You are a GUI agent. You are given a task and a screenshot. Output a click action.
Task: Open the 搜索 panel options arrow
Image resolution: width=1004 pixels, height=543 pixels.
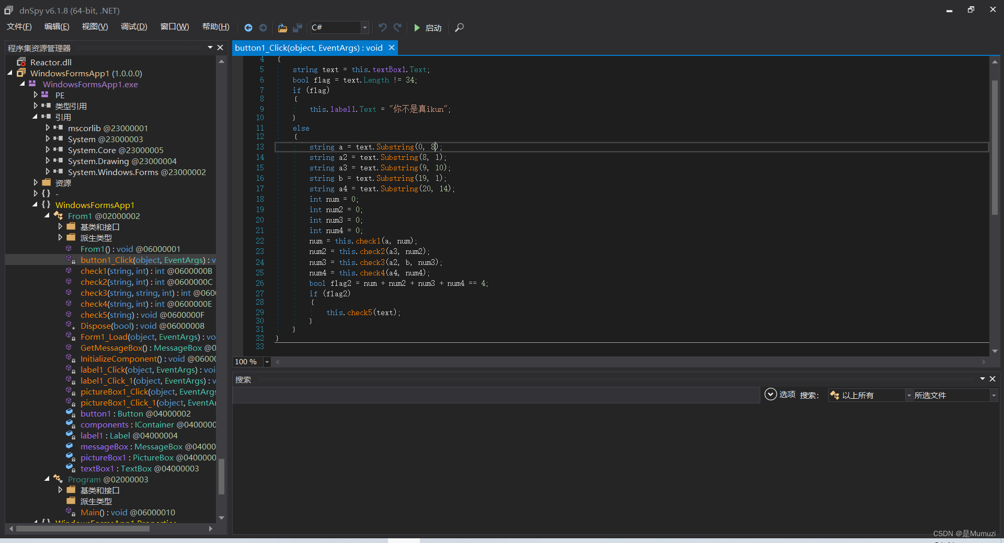click(982, 379)
